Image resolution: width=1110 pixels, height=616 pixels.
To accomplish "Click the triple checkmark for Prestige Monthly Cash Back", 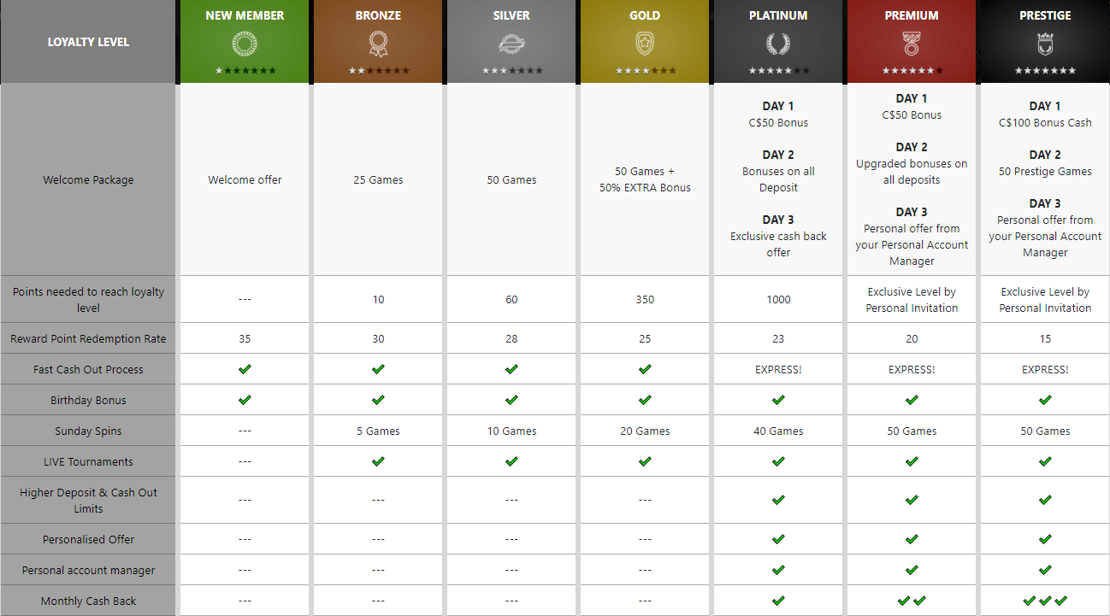I will coord(1045,601).
